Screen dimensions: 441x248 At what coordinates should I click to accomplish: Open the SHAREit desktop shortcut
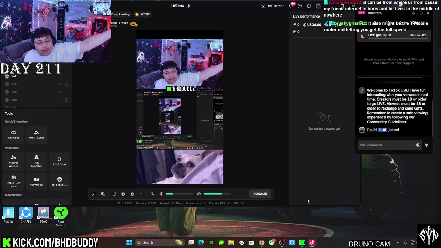point(26,215)
